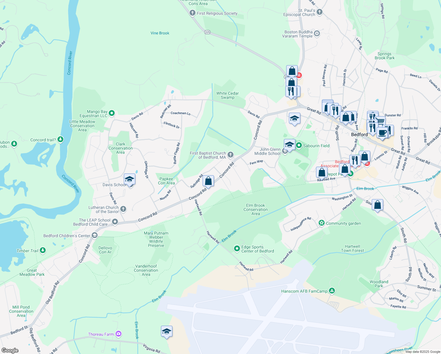The width and height of the screenshot is (441, 354).
Task: Select Elm Brook Conservation Area label
Action: (256, 209)
